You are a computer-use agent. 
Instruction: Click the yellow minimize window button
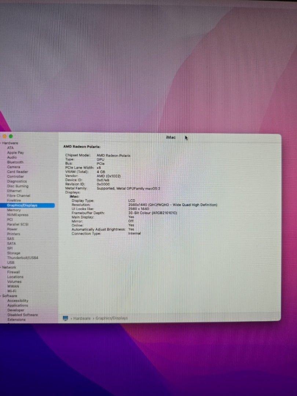pyautogui.click(x=4, y=136)
